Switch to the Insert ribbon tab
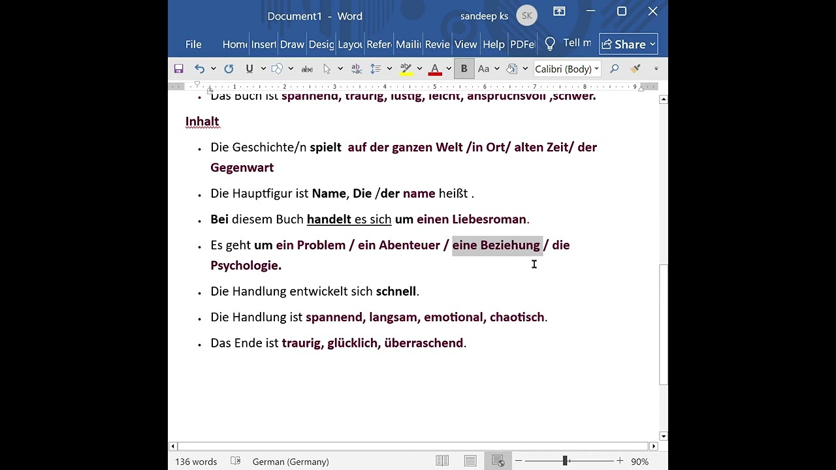The height and width of the screenshot is (470, 836). click(264, 44)
